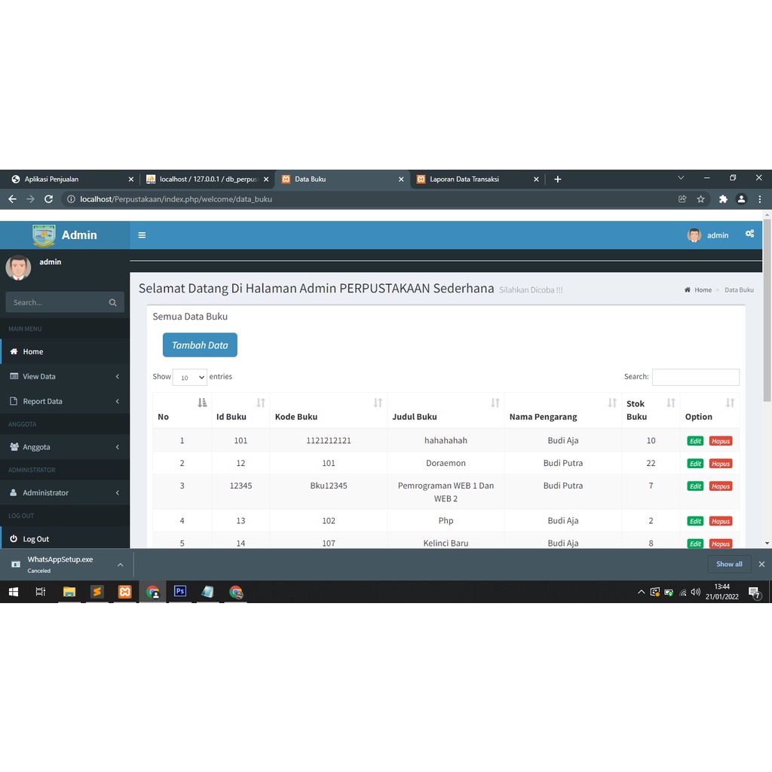Click the sidebar search magnifier icon
The height and width of the screenshot is (772, 772).
click(x=112, y=302)
